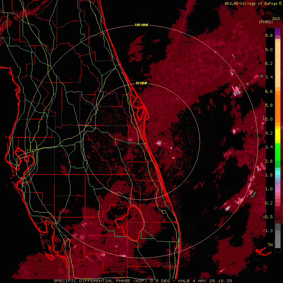Pick the cyan segment of the color bar
Screen dimensions: 283x283
(278, 173)
